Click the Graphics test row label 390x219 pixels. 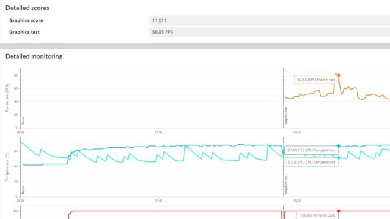click(24, 32)
